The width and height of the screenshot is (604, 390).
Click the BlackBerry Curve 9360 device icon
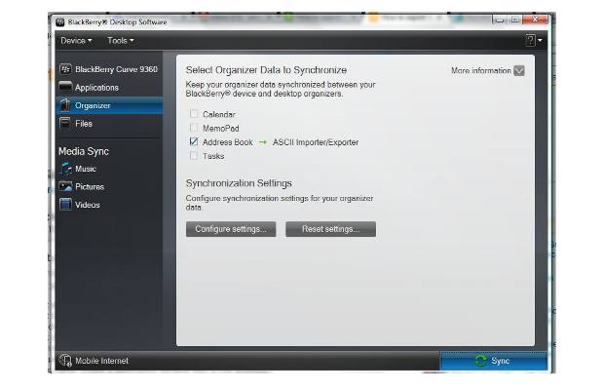pyautogui.click(x=65, y=69)
